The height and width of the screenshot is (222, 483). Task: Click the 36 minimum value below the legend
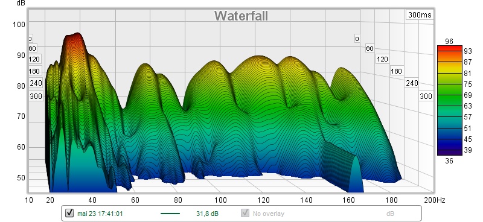click(449, 160)
